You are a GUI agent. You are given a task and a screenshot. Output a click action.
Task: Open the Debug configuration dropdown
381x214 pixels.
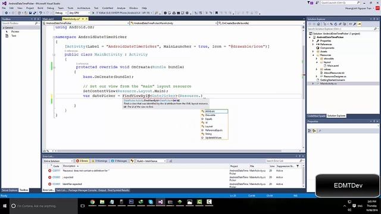61,13
